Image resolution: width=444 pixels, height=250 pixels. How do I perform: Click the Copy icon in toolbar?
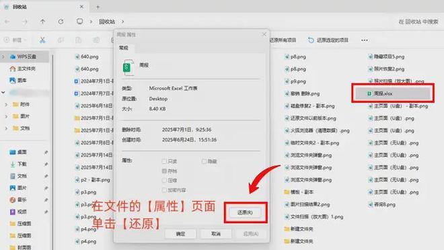[61, 40]
